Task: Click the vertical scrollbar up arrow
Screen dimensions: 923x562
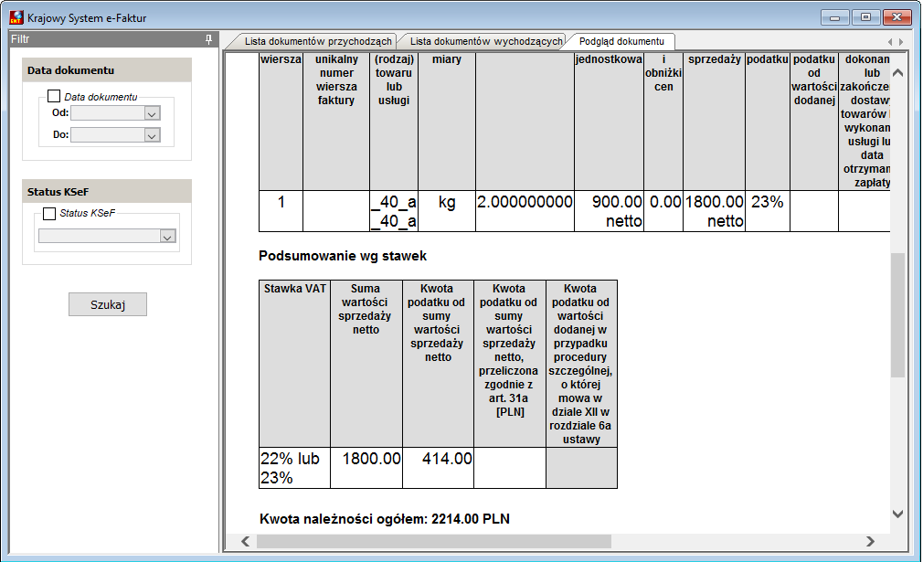Action: (897, 73)
